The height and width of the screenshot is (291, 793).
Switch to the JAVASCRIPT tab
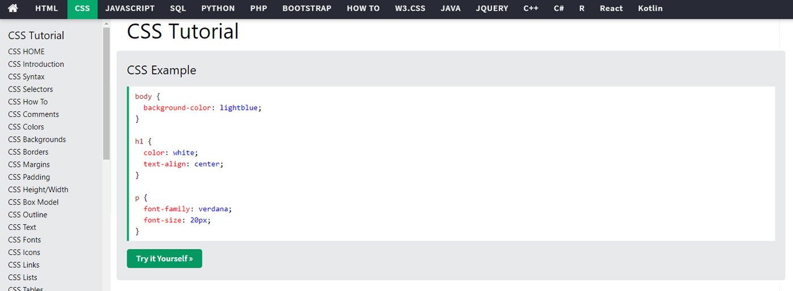[x=130, y=8]
